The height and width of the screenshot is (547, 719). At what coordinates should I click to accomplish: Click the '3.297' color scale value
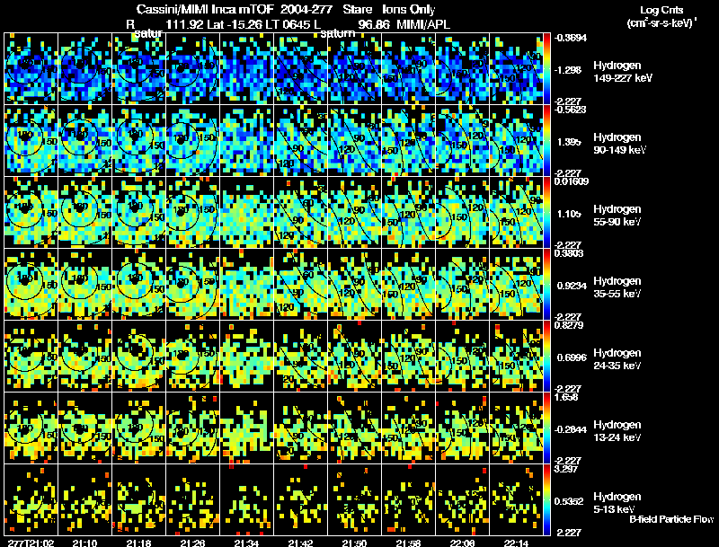[x=566, y=469]
